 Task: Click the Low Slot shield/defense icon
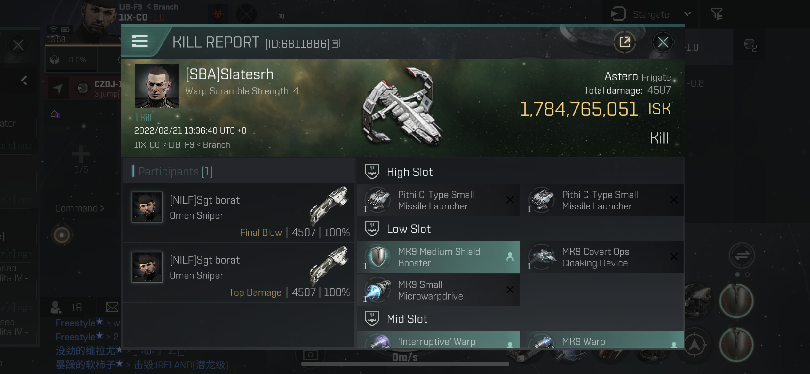[372, 229]
